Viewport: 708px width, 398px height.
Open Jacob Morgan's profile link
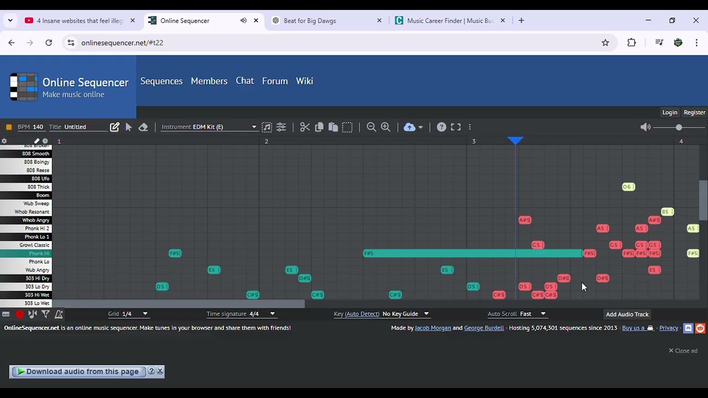coord(433,328)
